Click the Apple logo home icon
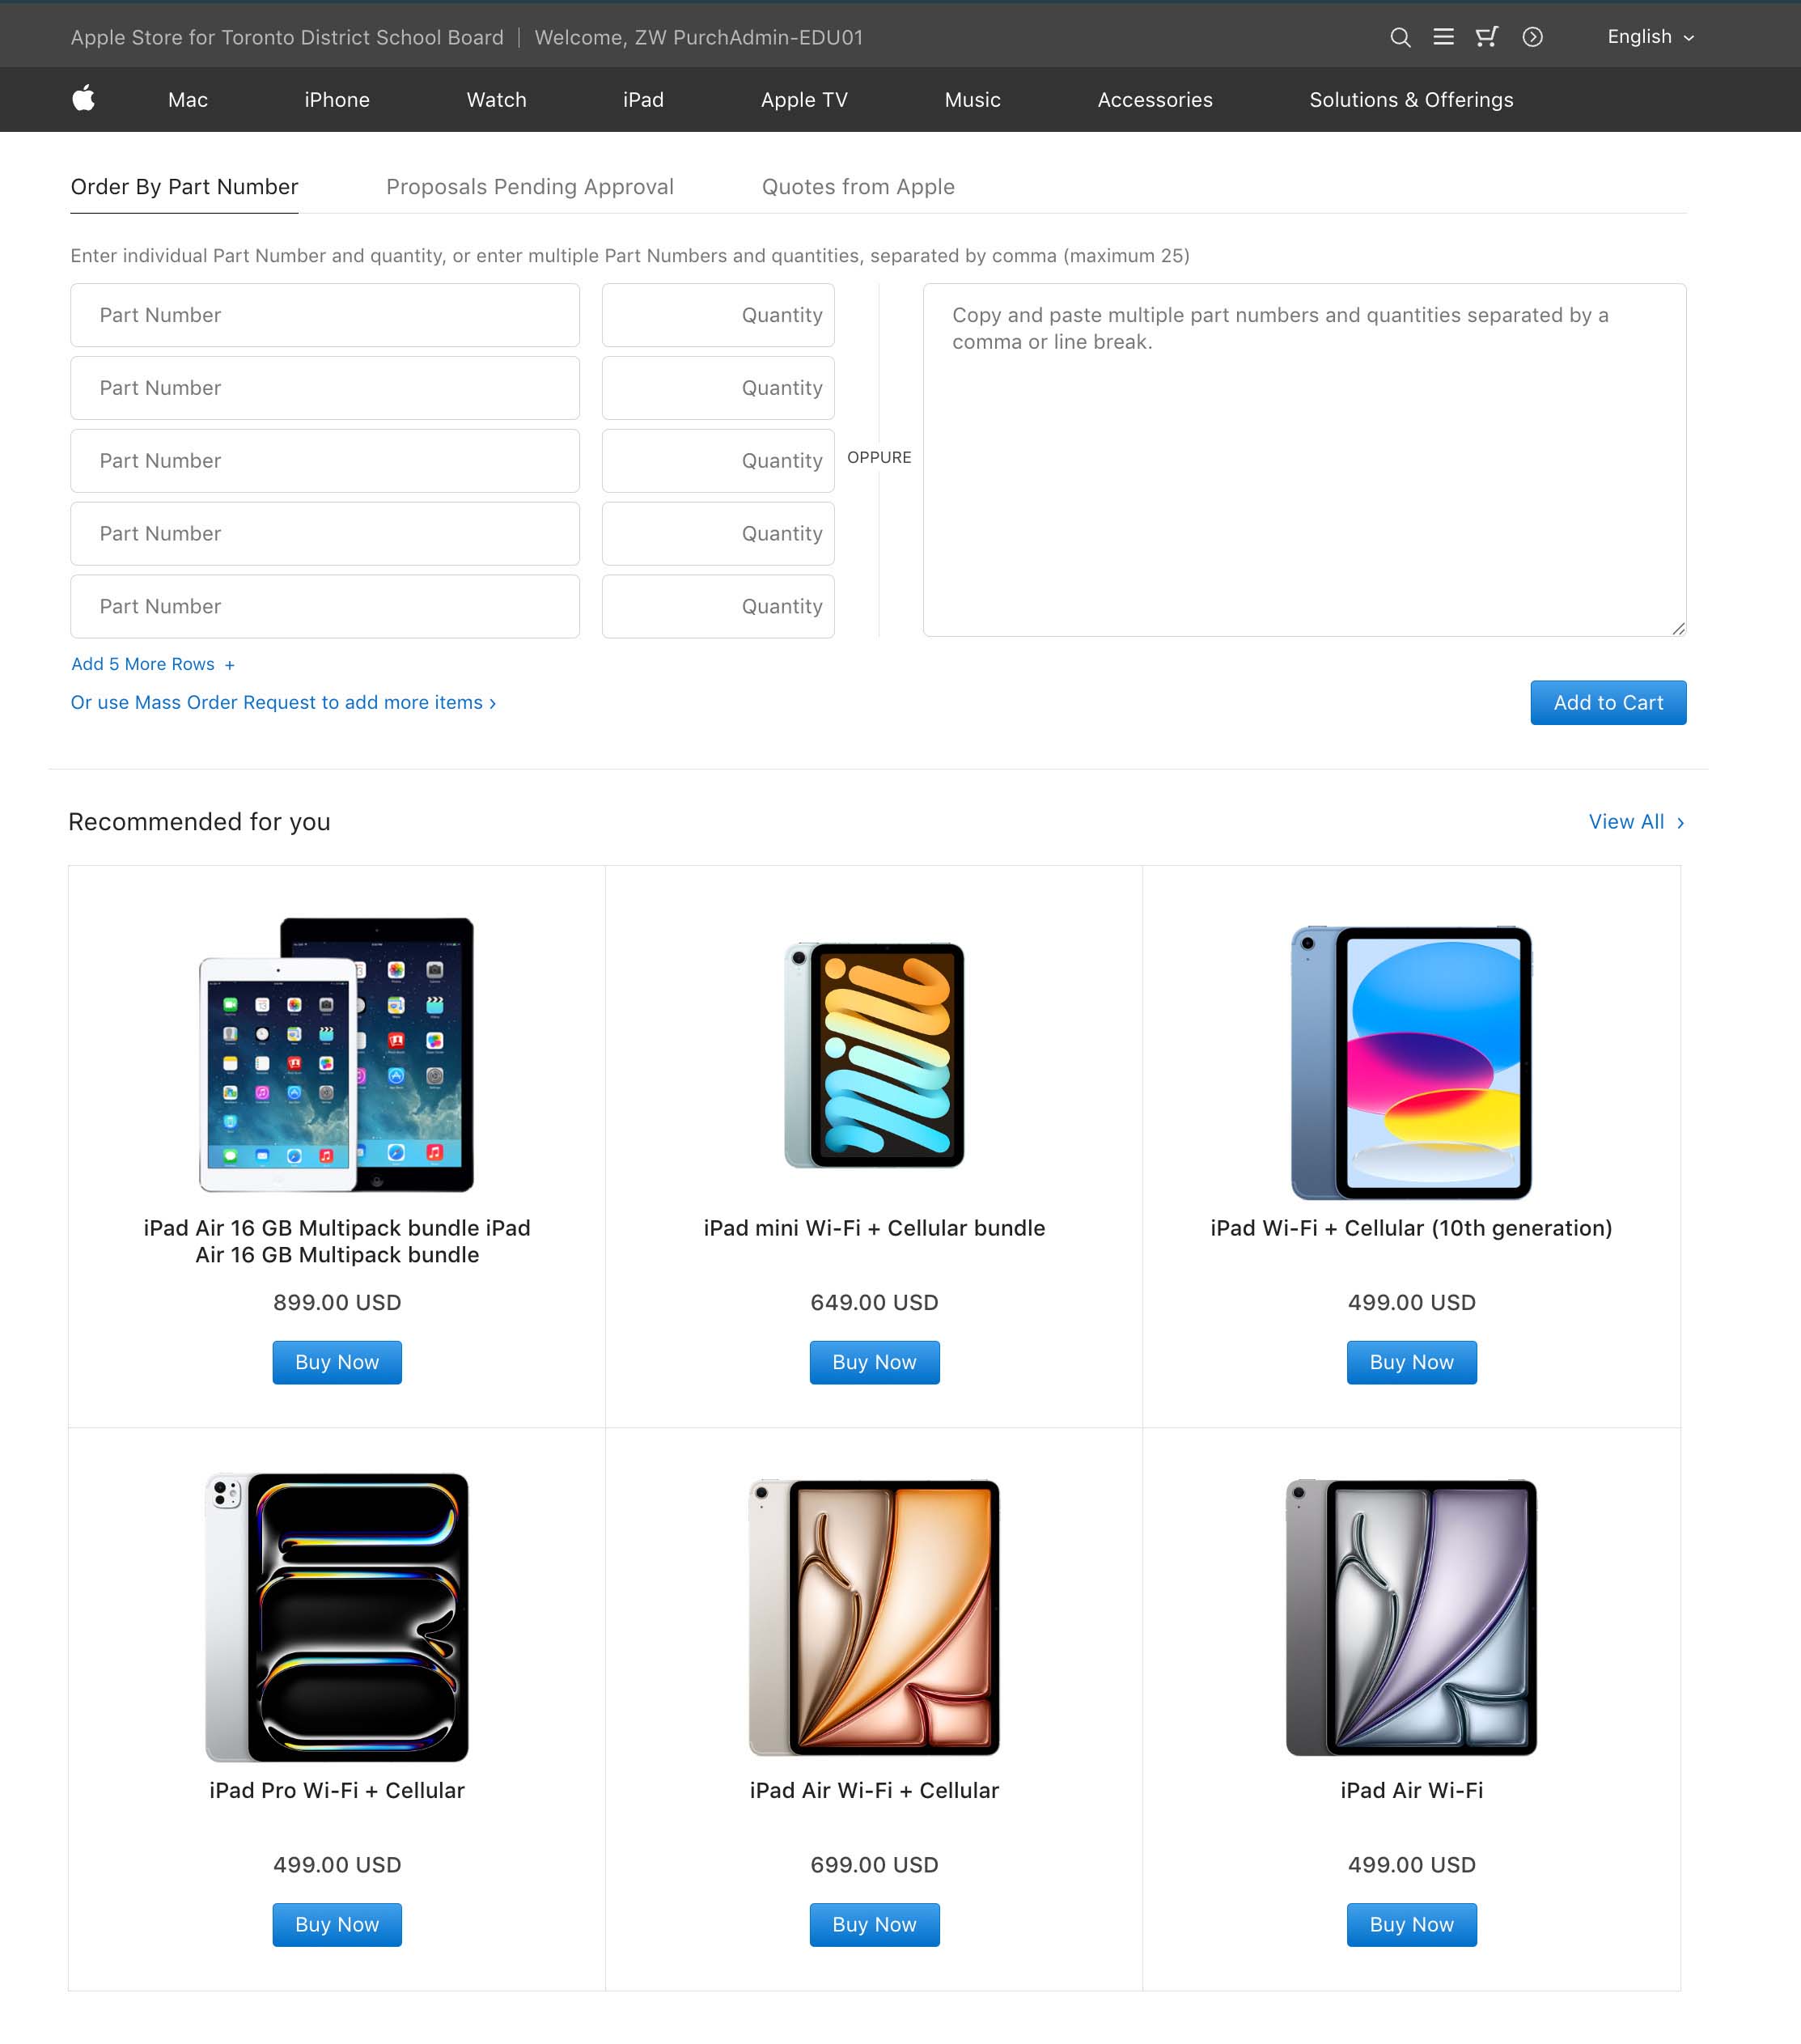 click(84, 98)
